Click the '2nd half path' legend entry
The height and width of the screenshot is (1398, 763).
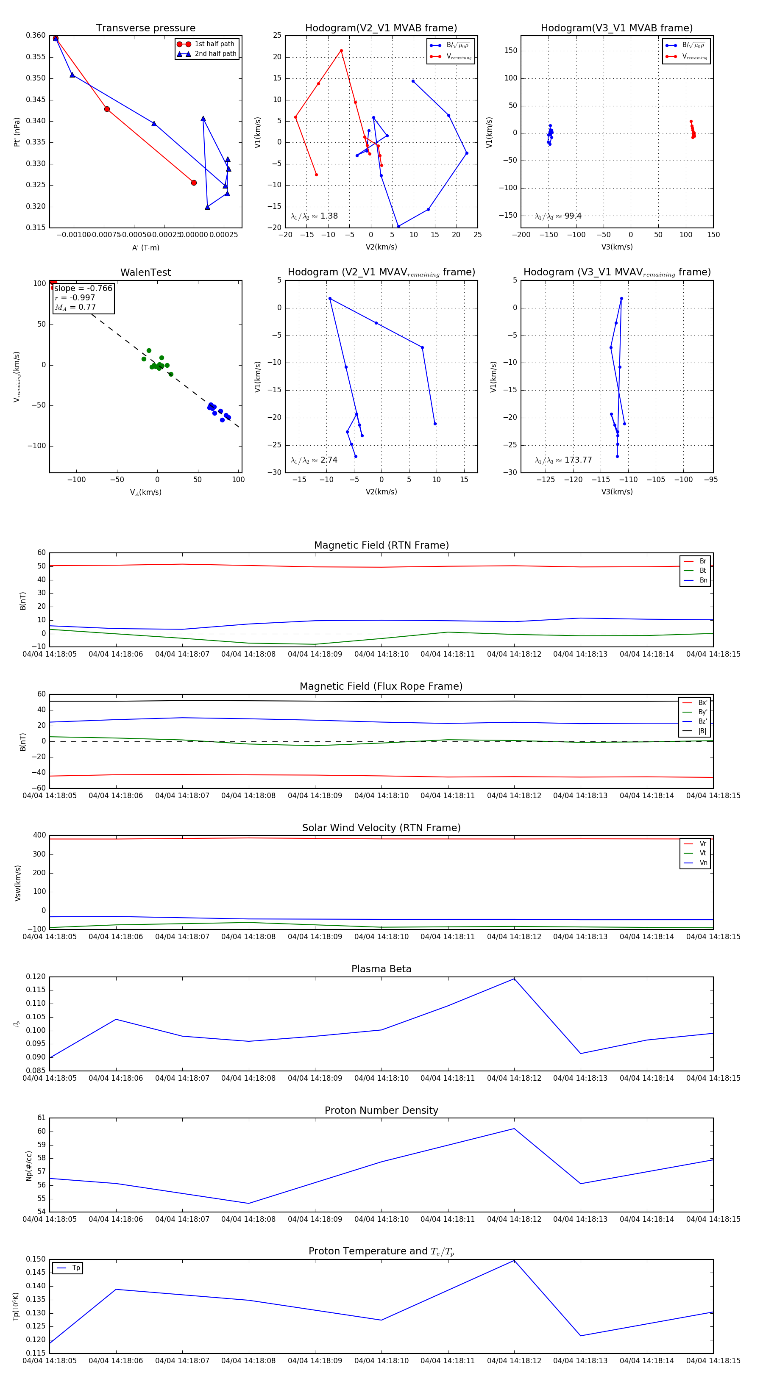pyautogui.click(x=207, y=54)
